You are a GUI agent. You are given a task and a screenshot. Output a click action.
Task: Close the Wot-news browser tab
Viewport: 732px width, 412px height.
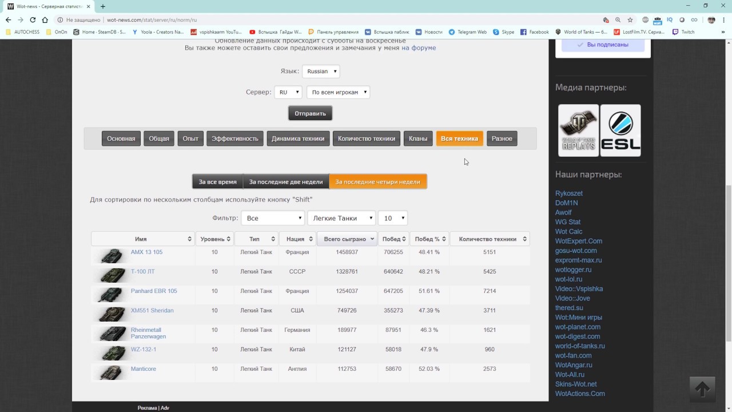click(88, 6)
